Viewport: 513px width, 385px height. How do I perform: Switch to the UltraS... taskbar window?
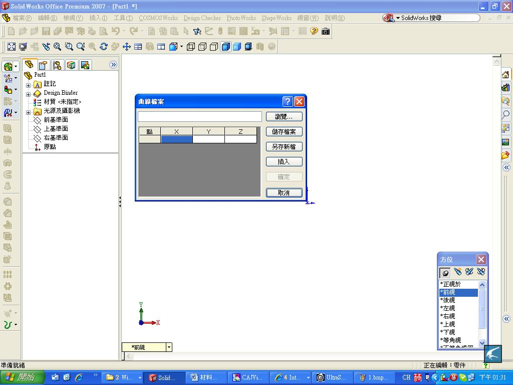pos(332,377)
